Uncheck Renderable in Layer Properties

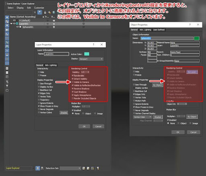pyautogui.click(x=73, y=76)
